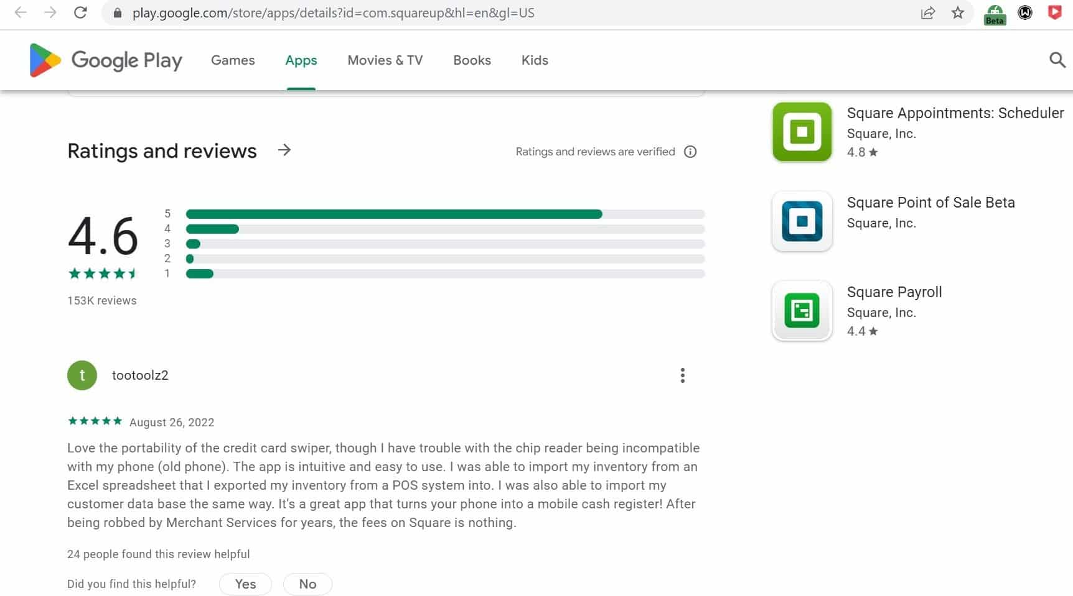Click the 4.8 star rating of Square Appointments
Screen dimensions: 1073x596
(862, 152)
